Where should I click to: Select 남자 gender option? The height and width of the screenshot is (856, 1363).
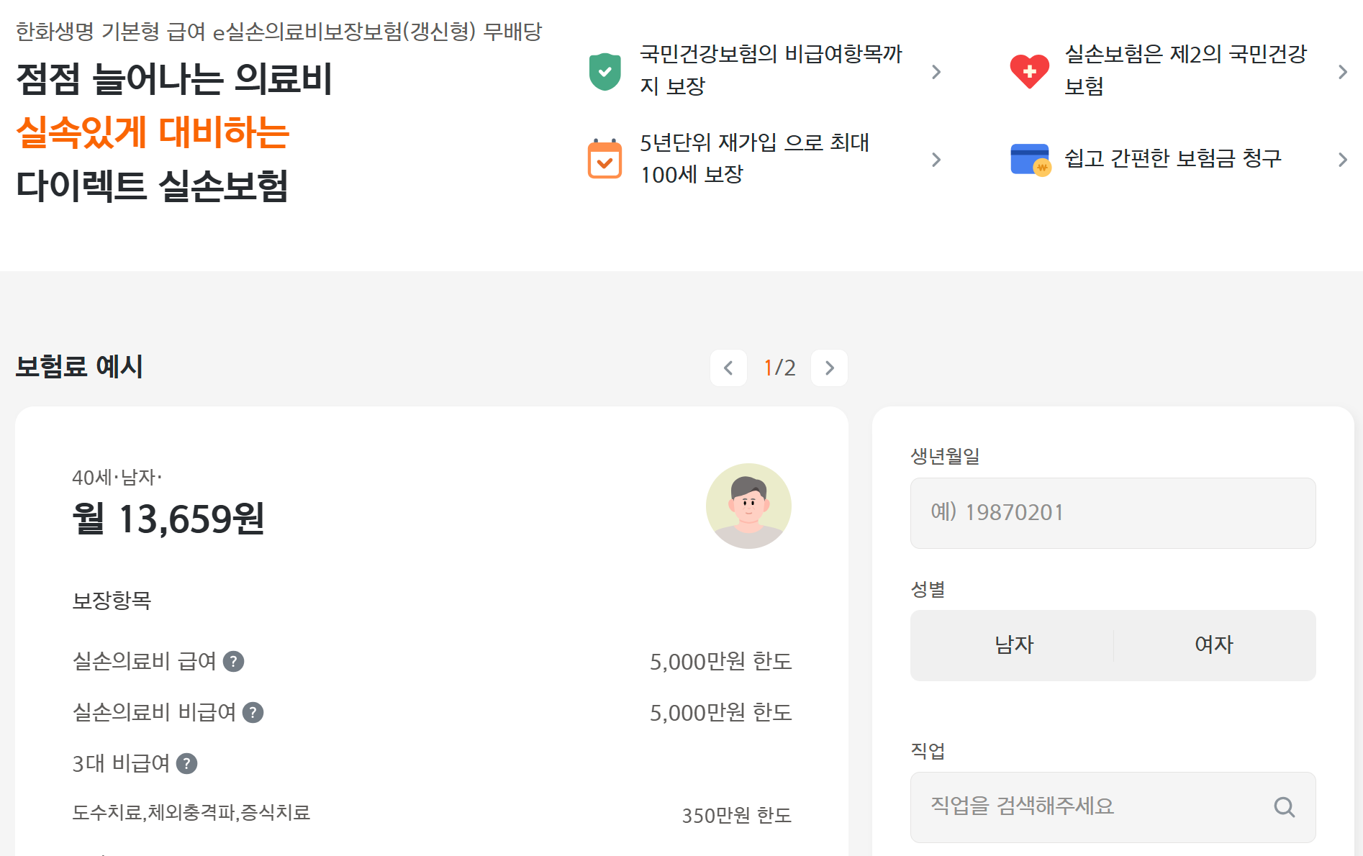tap(1013, 645)
